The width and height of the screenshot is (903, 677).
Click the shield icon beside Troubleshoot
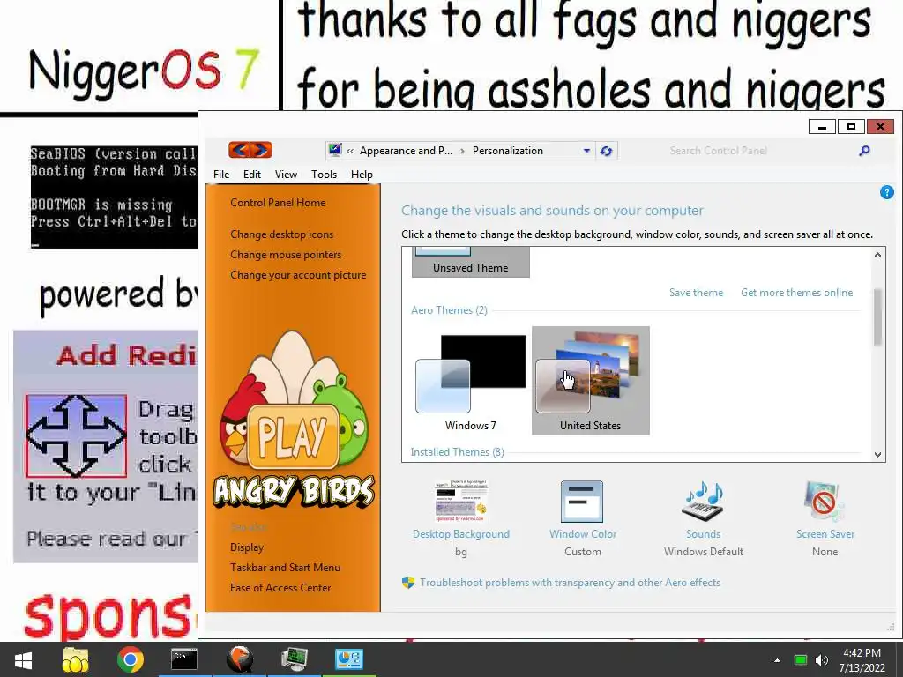click(408, 583)
